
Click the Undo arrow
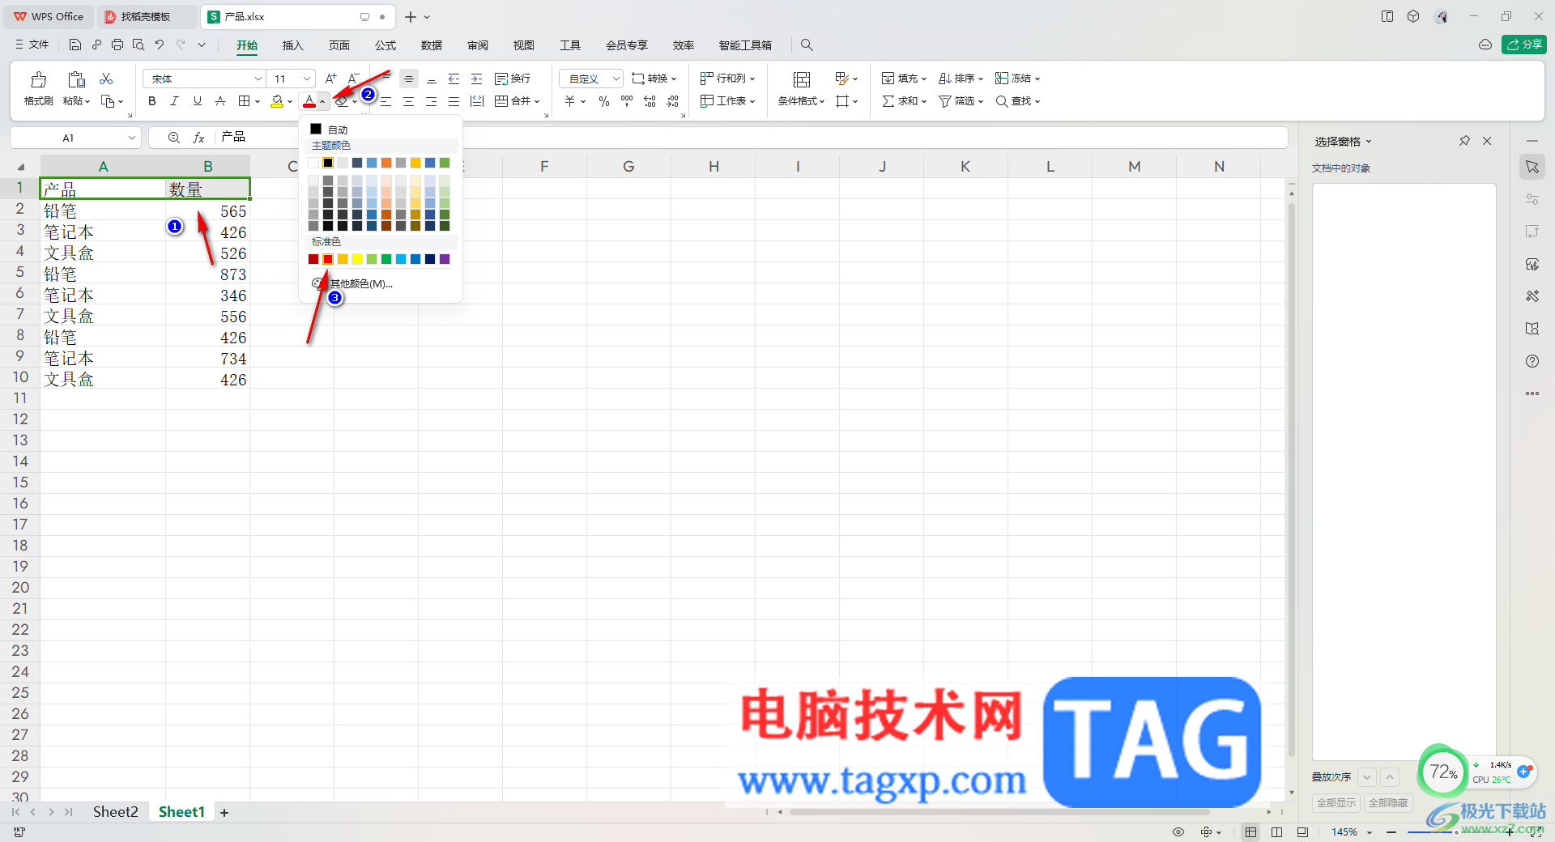[160, 45]
